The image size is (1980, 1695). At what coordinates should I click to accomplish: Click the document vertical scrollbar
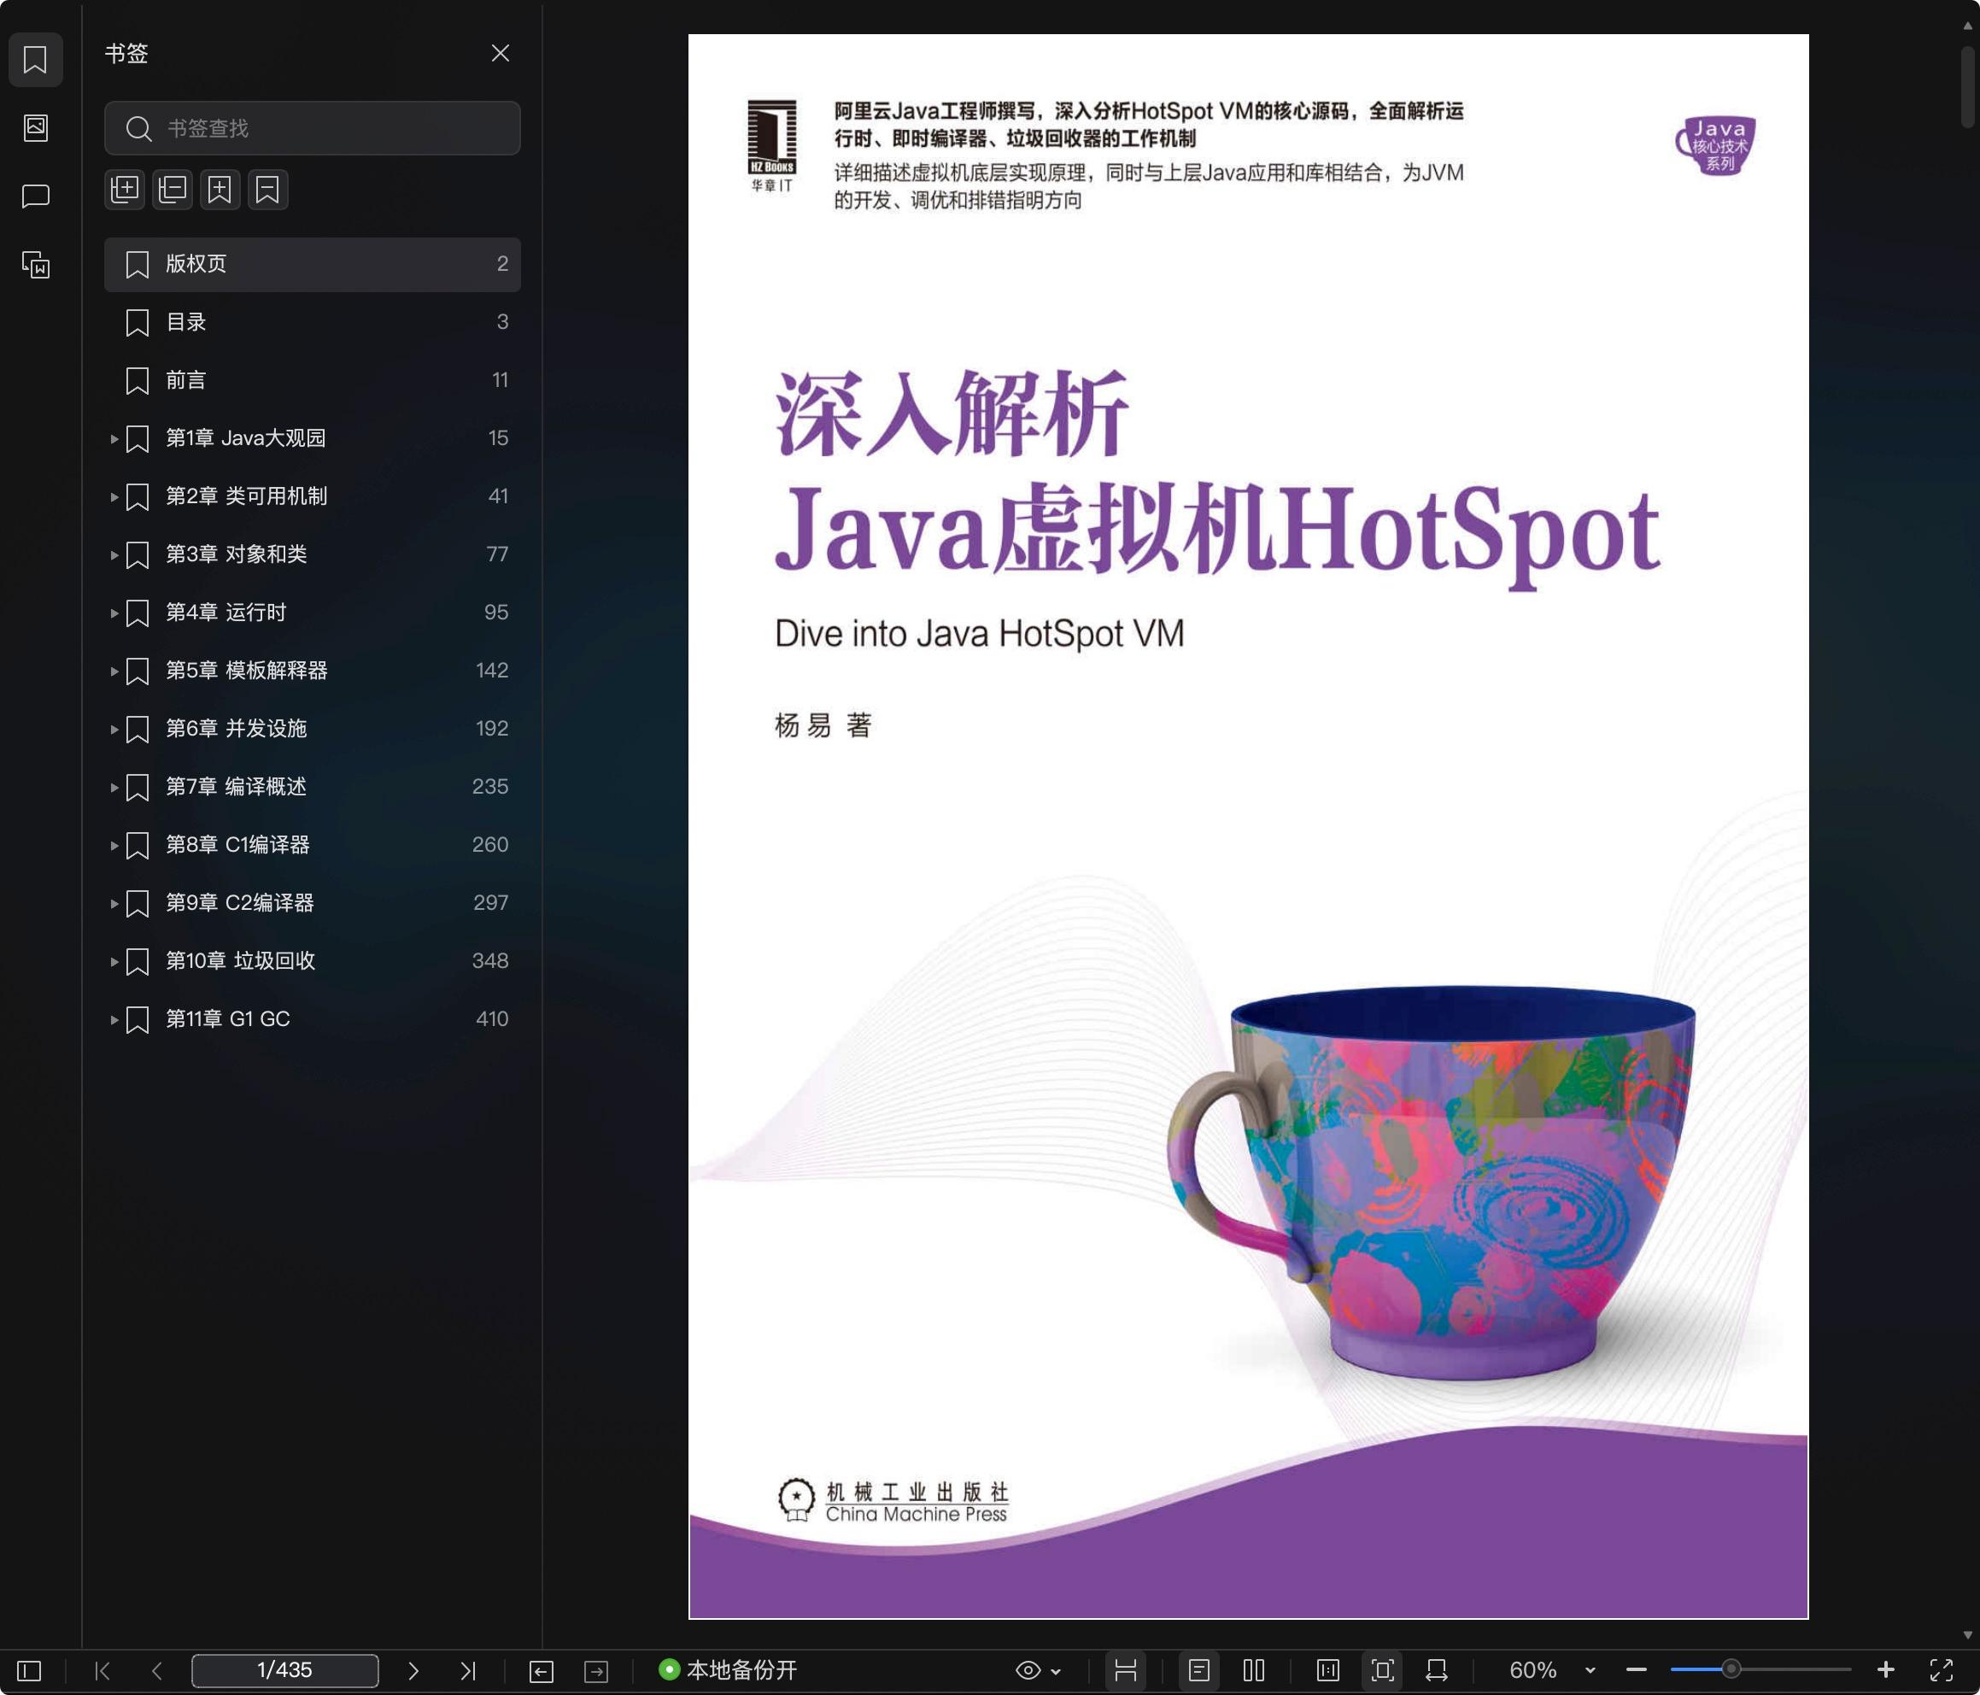click(x=1969, y=86)
